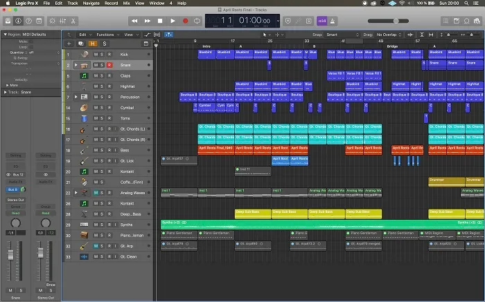Viewport: 485px width, 302px height.
Task: Open the Note Pads icon
Action: (456, 21)
